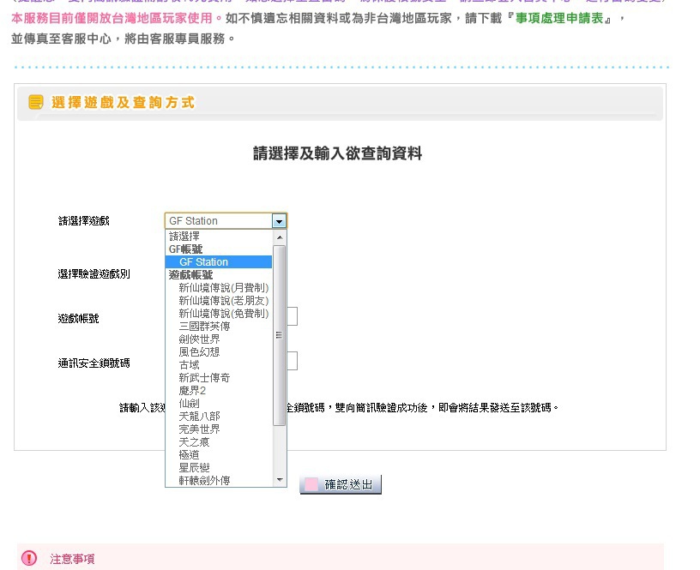Choose 天之痕 from game list

tap(219, 442)
